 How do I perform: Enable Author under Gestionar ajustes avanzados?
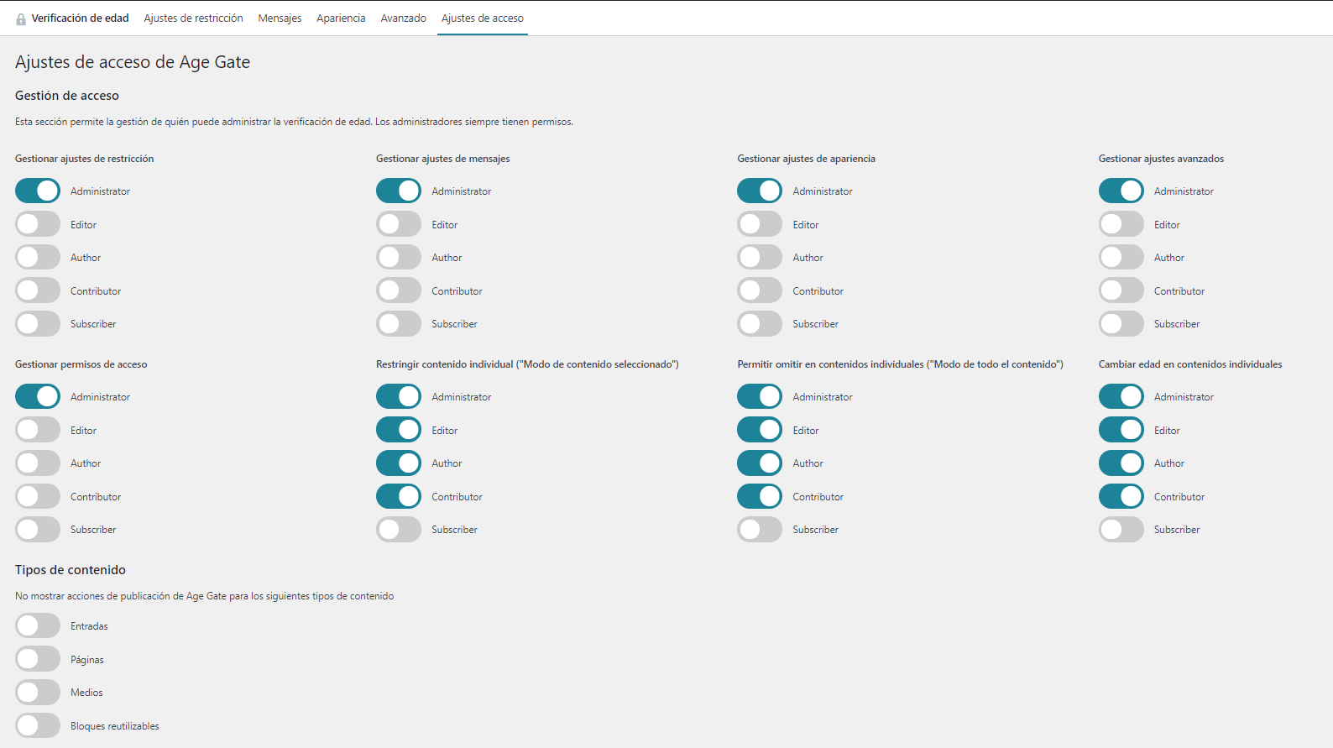[1121, 257]
